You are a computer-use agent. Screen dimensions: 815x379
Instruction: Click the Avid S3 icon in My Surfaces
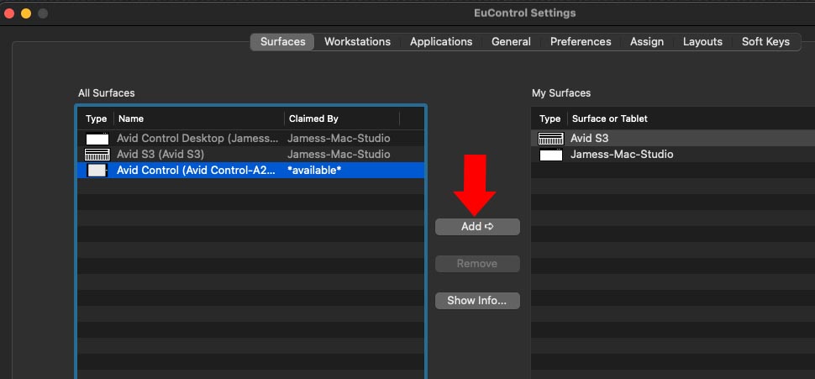(550, 139)
